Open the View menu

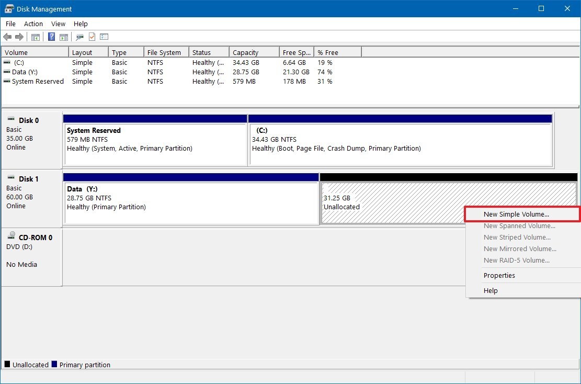tap(58, 24)
